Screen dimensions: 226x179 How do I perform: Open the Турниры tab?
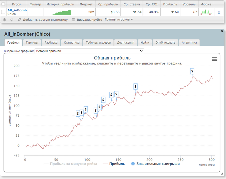(x=32, y=43)
